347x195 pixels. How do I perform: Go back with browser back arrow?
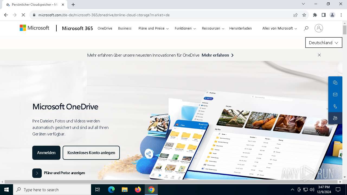(6, 15)
